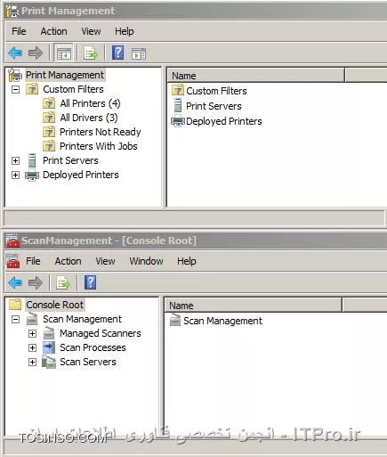Open Window menu in ScanManagement
Image resolution: width=387 pixels, height=457 pixels.
146,261
